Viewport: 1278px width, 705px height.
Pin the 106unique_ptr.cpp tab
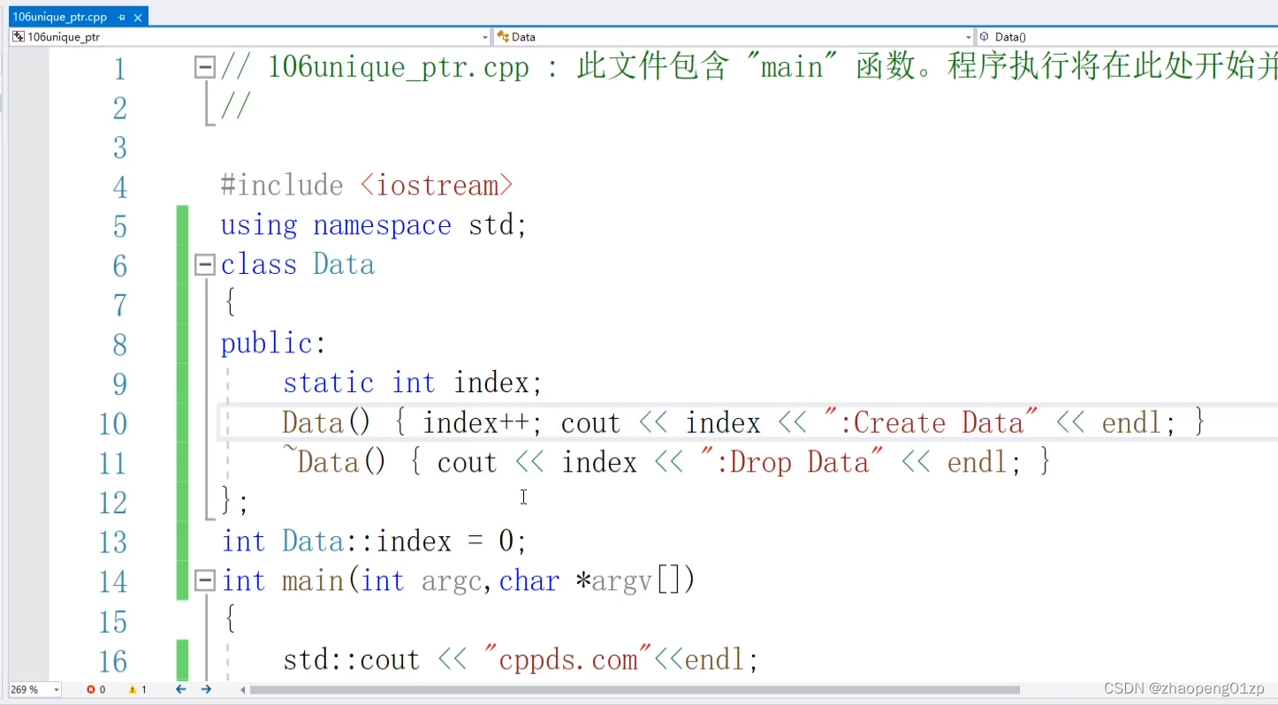[121, 17]
